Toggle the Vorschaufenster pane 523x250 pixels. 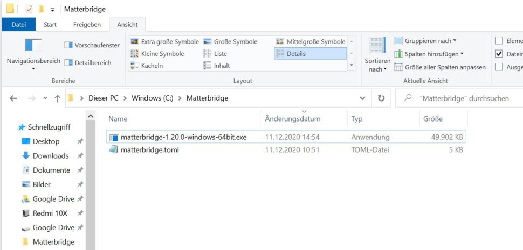point(92,45)
